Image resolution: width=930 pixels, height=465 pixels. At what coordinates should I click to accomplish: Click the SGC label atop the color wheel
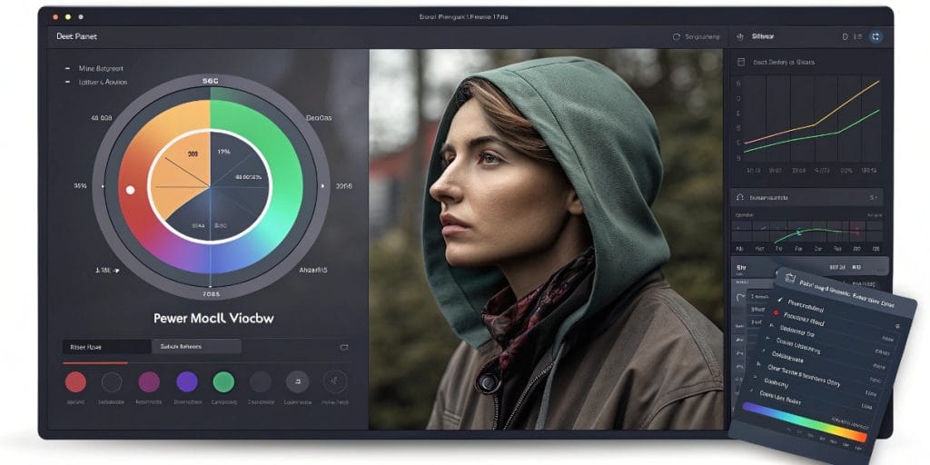[x=211, y=81]
